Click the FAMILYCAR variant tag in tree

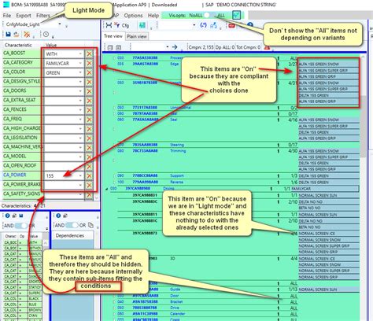coord(325,189)
